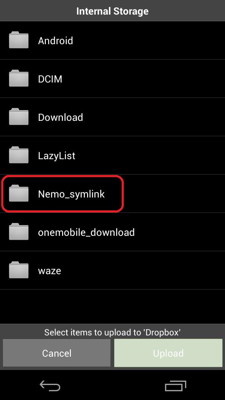Click 'Select items to upload' message text

(112, 332)
